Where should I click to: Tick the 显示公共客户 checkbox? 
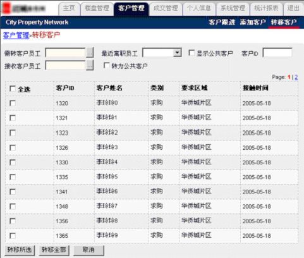[x=192, y=52]
